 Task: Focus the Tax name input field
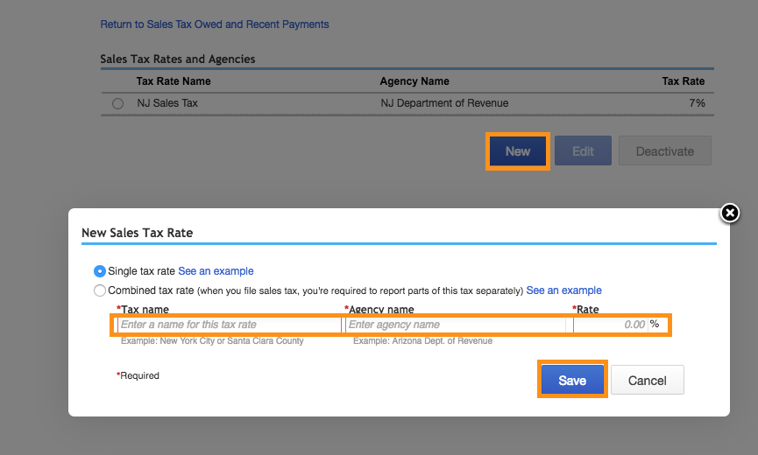228,325
